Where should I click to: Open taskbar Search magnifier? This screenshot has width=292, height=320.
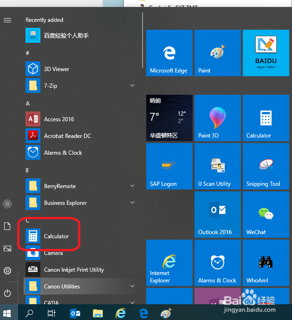pos(29,313)
